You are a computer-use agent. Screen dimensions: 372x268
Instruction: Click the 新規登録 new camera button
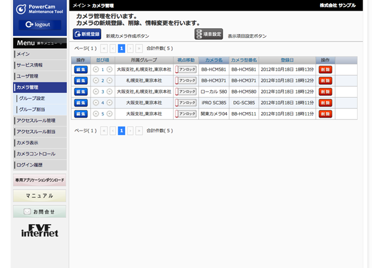tap(87, 35)
